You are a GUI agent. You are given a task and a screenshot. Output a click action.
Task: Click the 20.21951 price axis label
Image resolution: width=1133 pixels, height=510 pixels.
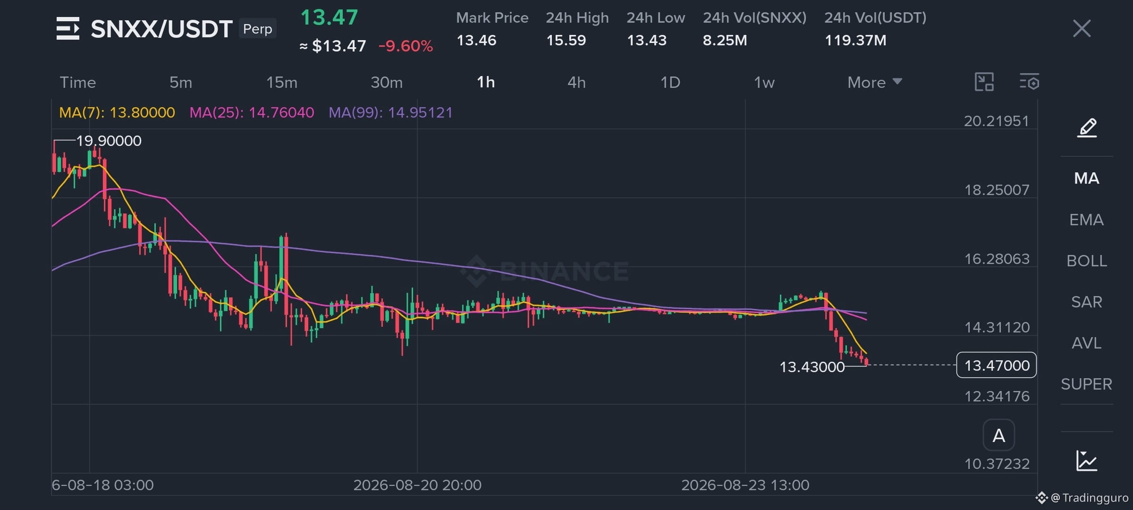997,121
